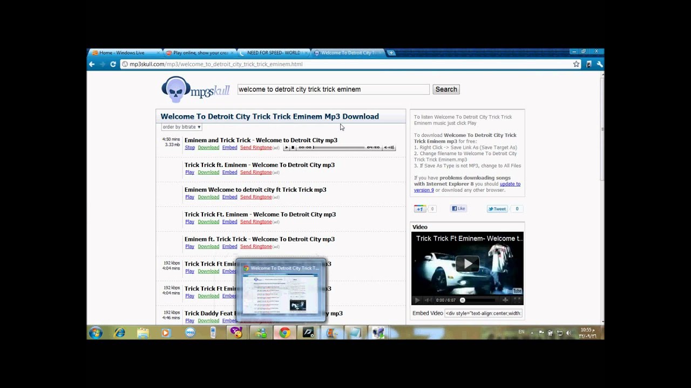The width and height of the screenshot is (691, 388).
Task: Switch to the NEED FOR SPEED- WORLD tab
Action: (274, 53)
